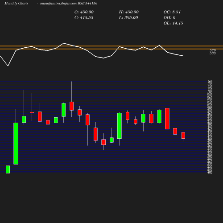Select the high value "H: 450.90"
Viewport: 223px width, 223px height.
click(129, 12)
